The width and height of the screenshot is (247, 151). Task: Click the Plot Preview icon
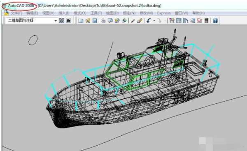[x=110, y=21]
